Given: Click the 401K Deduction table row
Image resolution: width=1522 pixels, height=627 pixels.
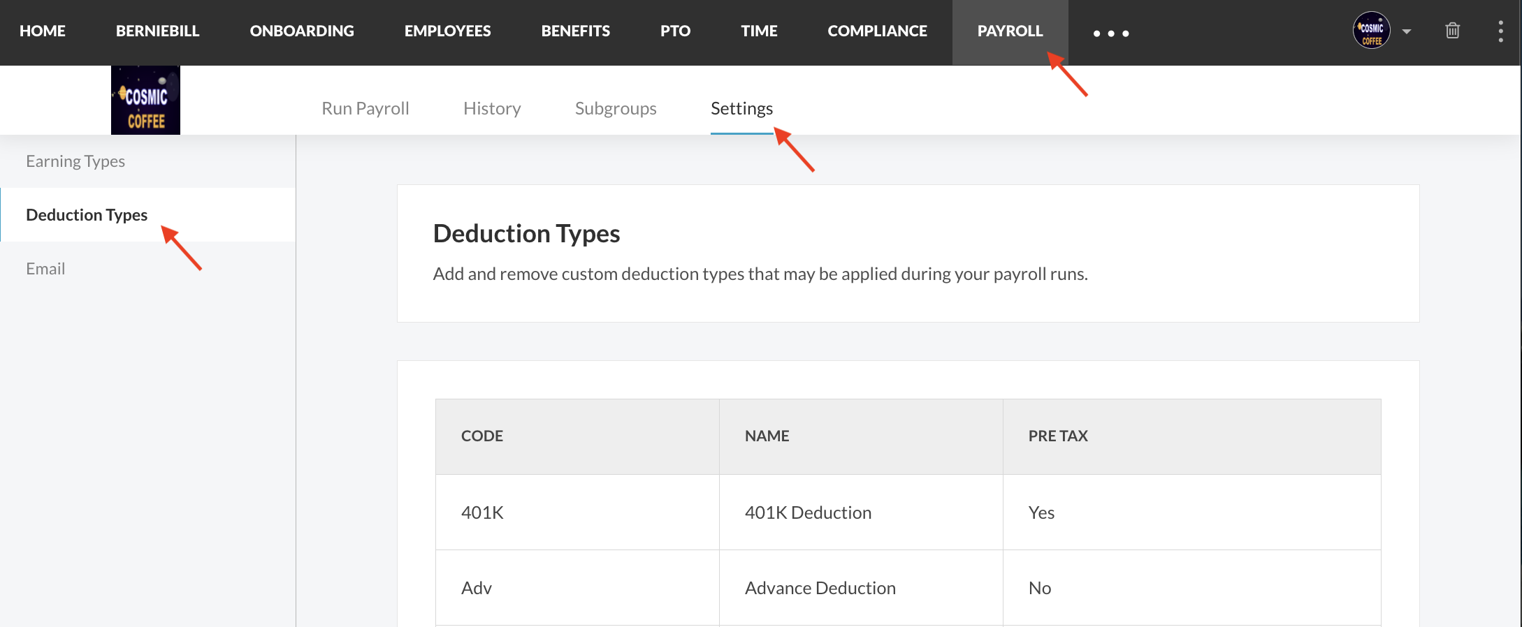Looking at the screenshot, I should [808, 512].
